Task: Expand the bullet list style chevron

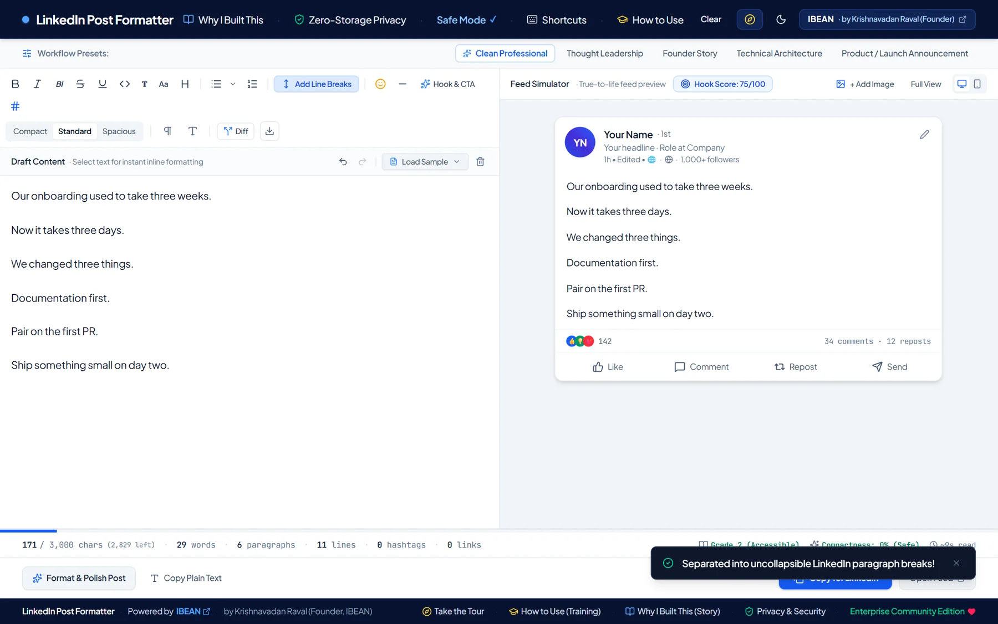Action: [x=233, y=84]
